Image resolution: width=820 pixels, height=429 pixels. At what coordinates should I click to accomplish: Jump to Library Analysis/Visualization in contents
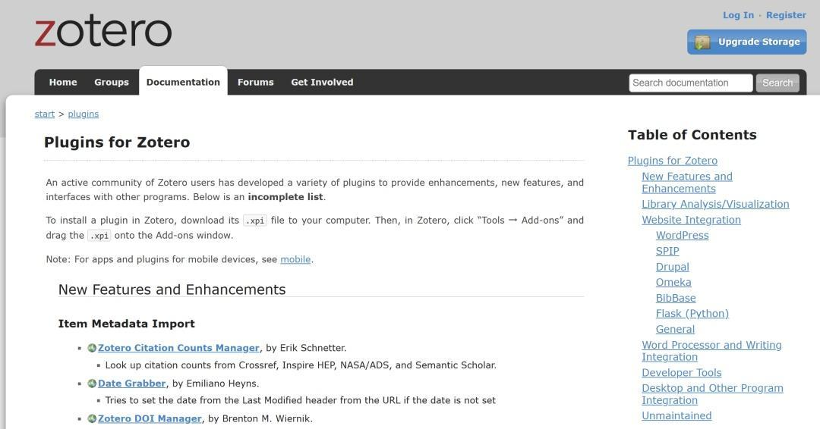(715, 204)
